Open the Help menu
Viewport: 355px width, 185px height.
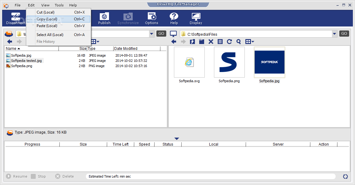coord(73,5)
